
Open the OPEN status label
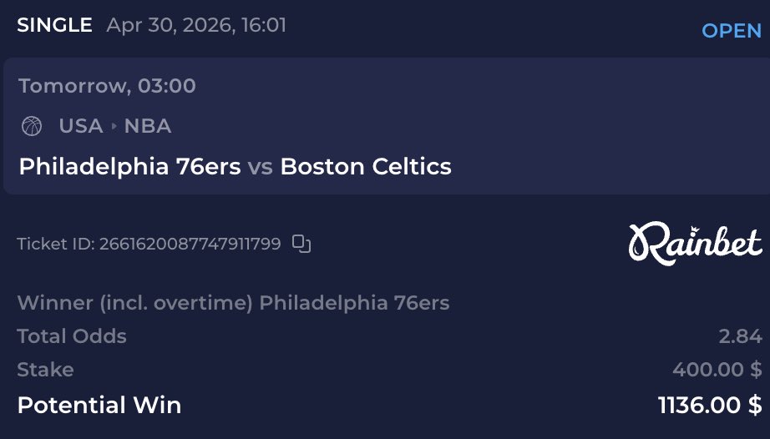pos(732,31)
